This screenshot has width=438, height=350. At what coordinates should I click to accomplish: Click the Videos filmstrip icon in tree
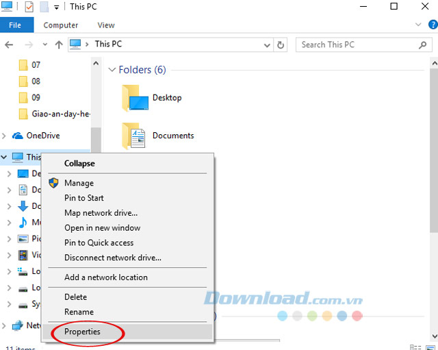tap(23, 255)
